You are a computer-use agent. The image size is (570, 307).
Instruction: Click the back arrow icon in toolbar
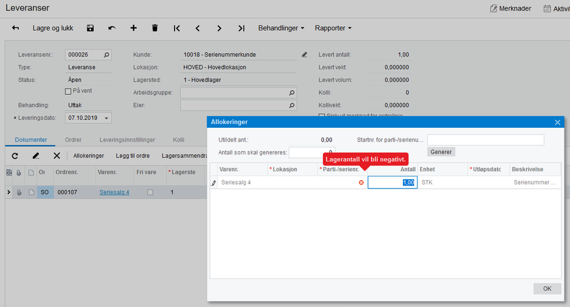(x=15, y=28)
